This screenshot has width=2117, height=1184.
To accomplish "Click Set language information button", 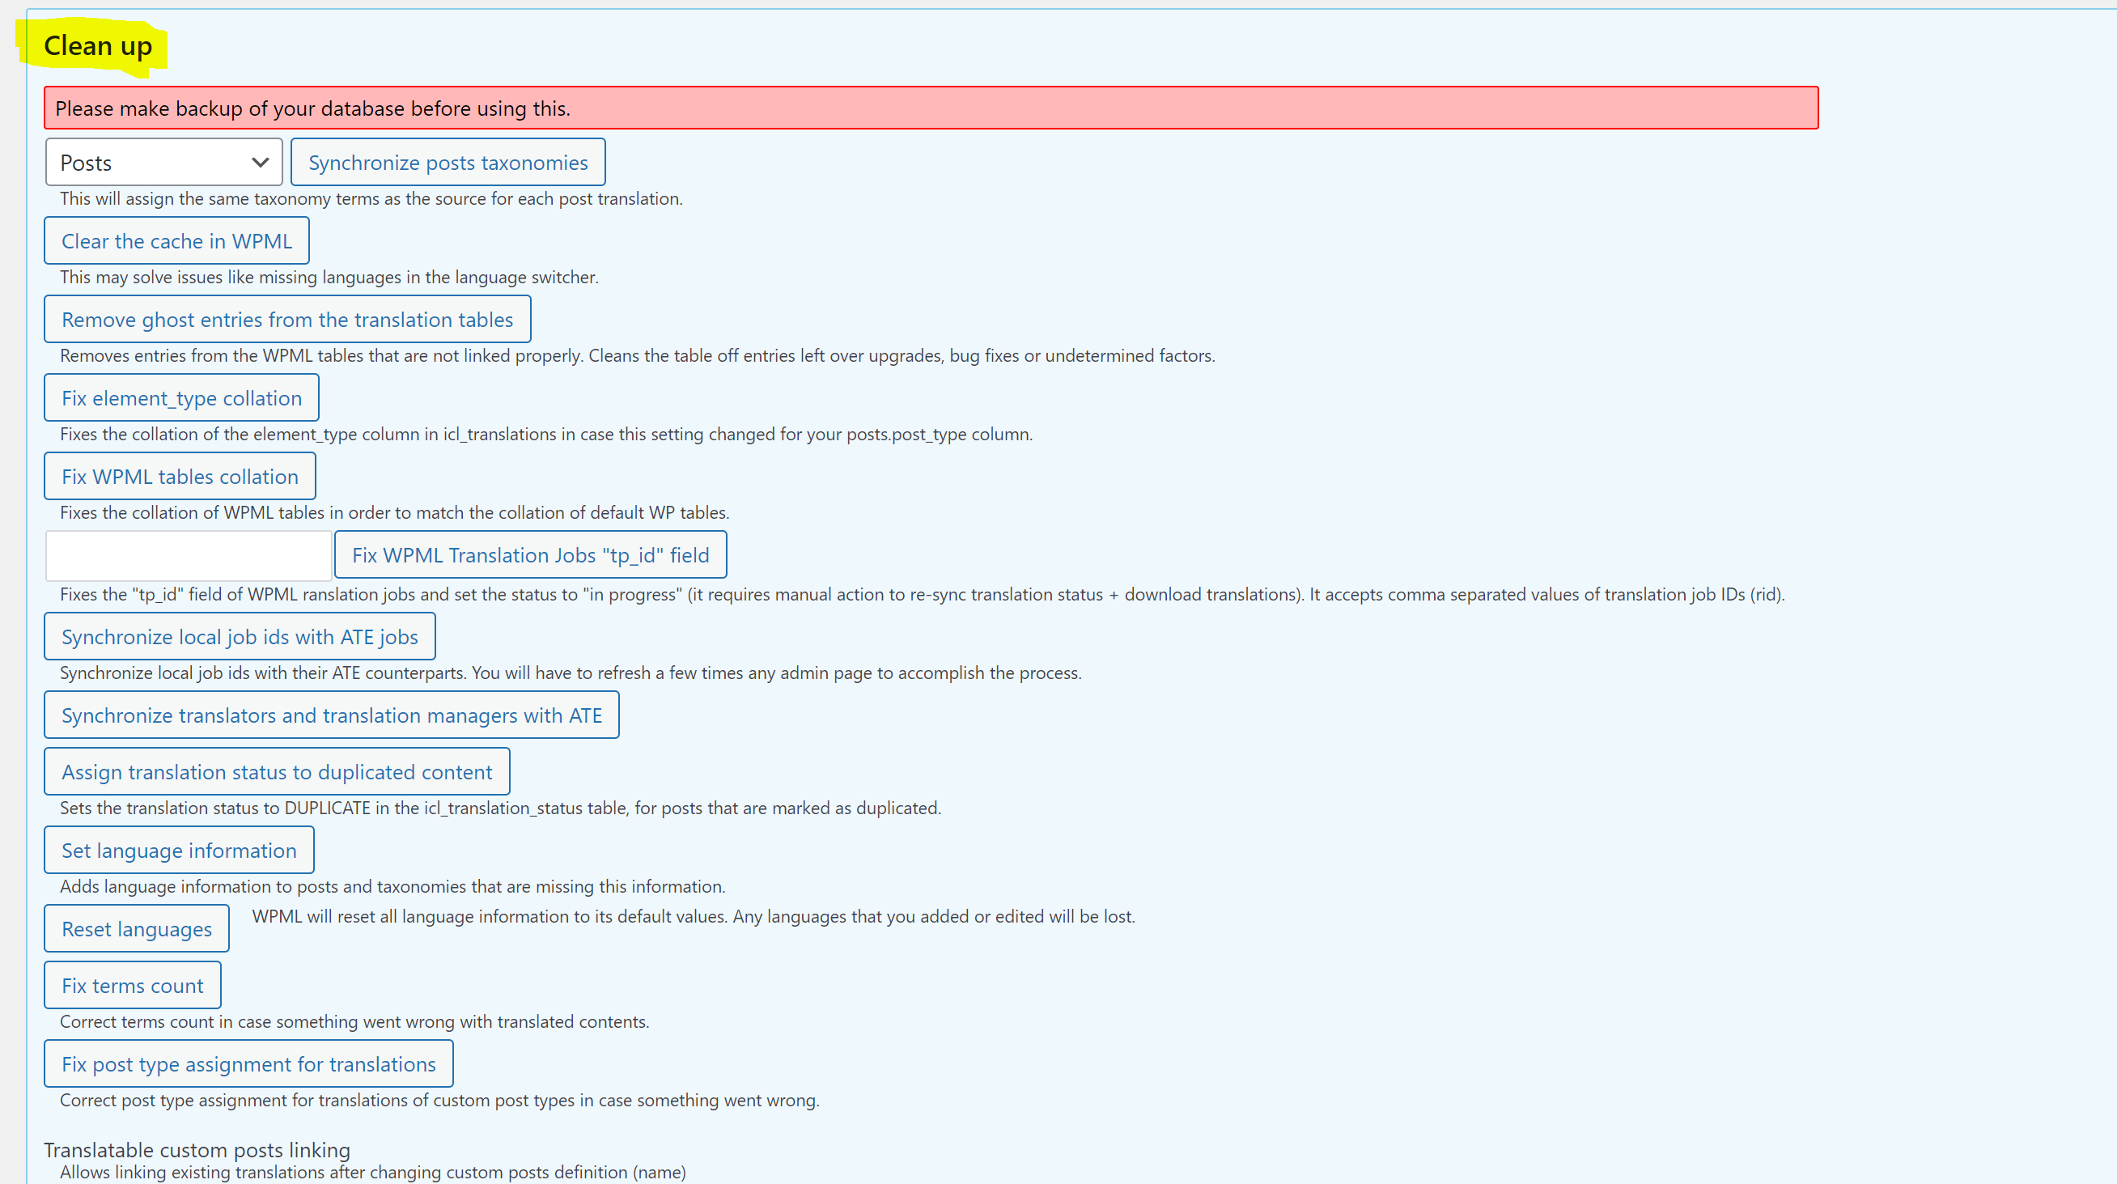I will pyautogui.click(x=179, y=850).
